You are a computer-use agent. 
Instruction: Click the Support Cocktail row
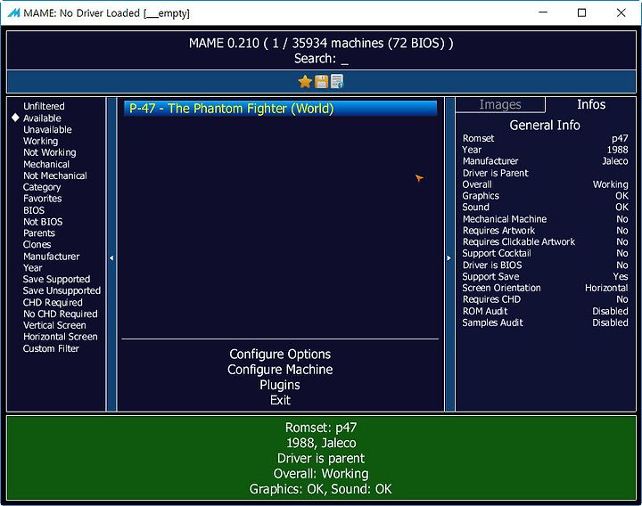pyautogui.click(x=545, y=254)
